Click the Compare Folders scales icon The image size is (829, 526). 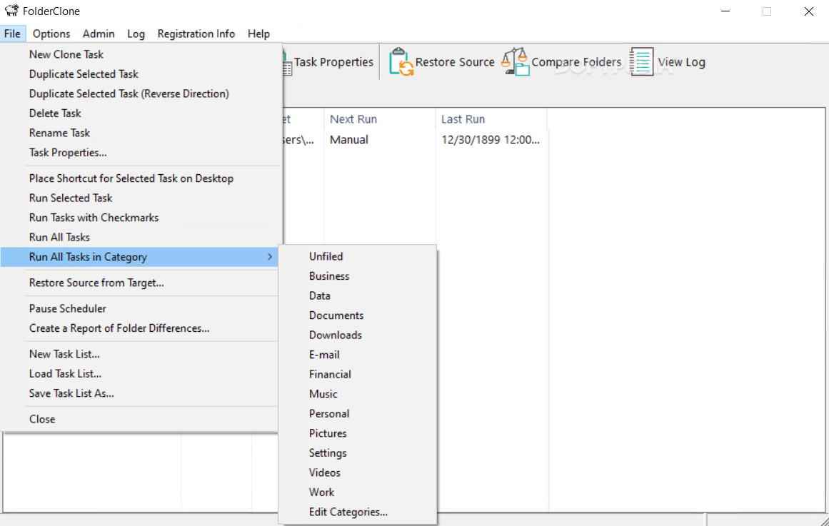pos(516,62)
